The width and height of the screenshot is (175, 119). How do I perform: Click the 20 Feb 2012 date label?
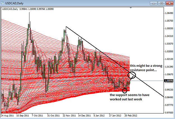coord(131,116)
